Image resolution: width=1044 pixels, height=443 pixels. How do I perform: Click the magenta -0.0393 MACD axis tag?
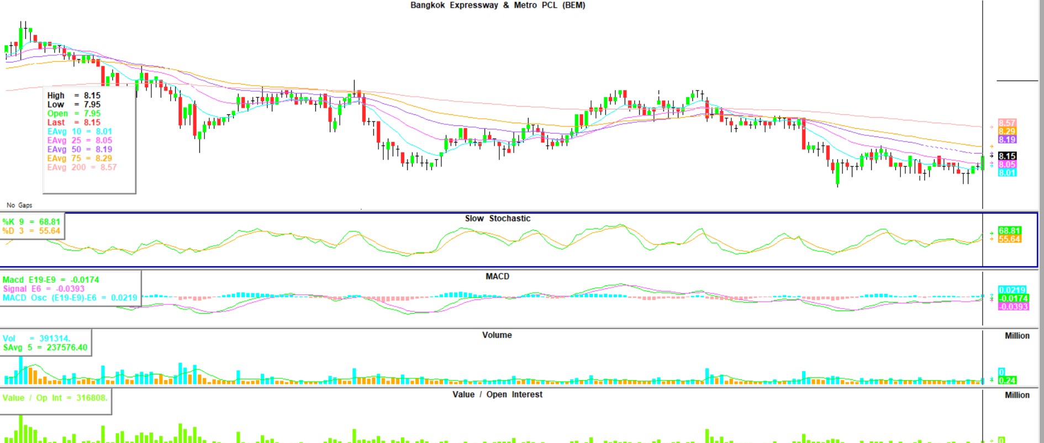point(1013,307)
